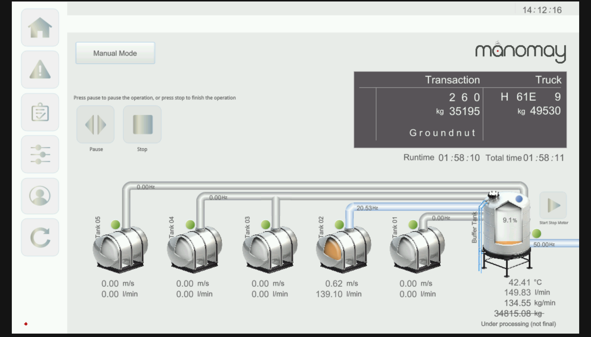Stop the operation with the Stop button
The height and width of the screenshot is (337, 591).
point(142,124)
